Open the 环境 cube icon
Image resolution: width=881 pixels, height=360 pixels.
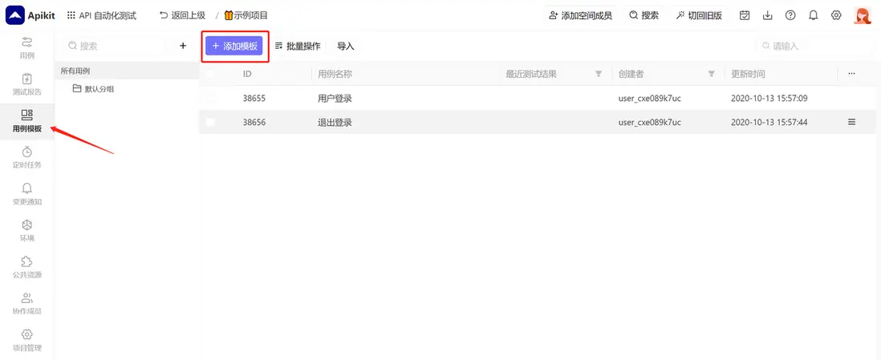click(x=27, y=225)
